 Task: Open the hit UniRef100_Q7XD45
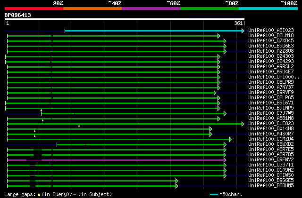click(x=271, y=41)
